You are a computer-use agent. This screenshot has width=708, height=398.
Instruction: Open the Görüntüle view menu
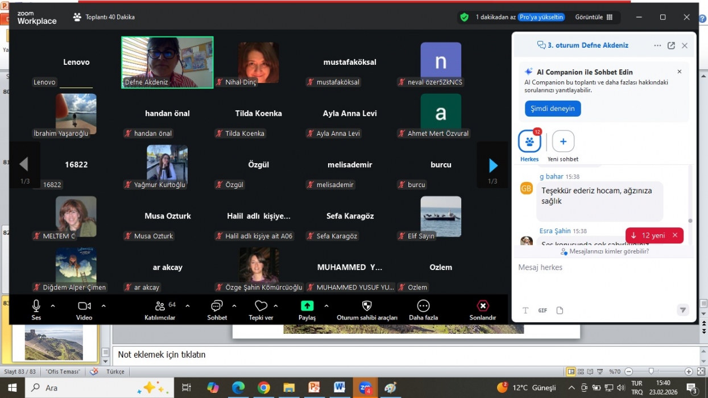[594, 17]
